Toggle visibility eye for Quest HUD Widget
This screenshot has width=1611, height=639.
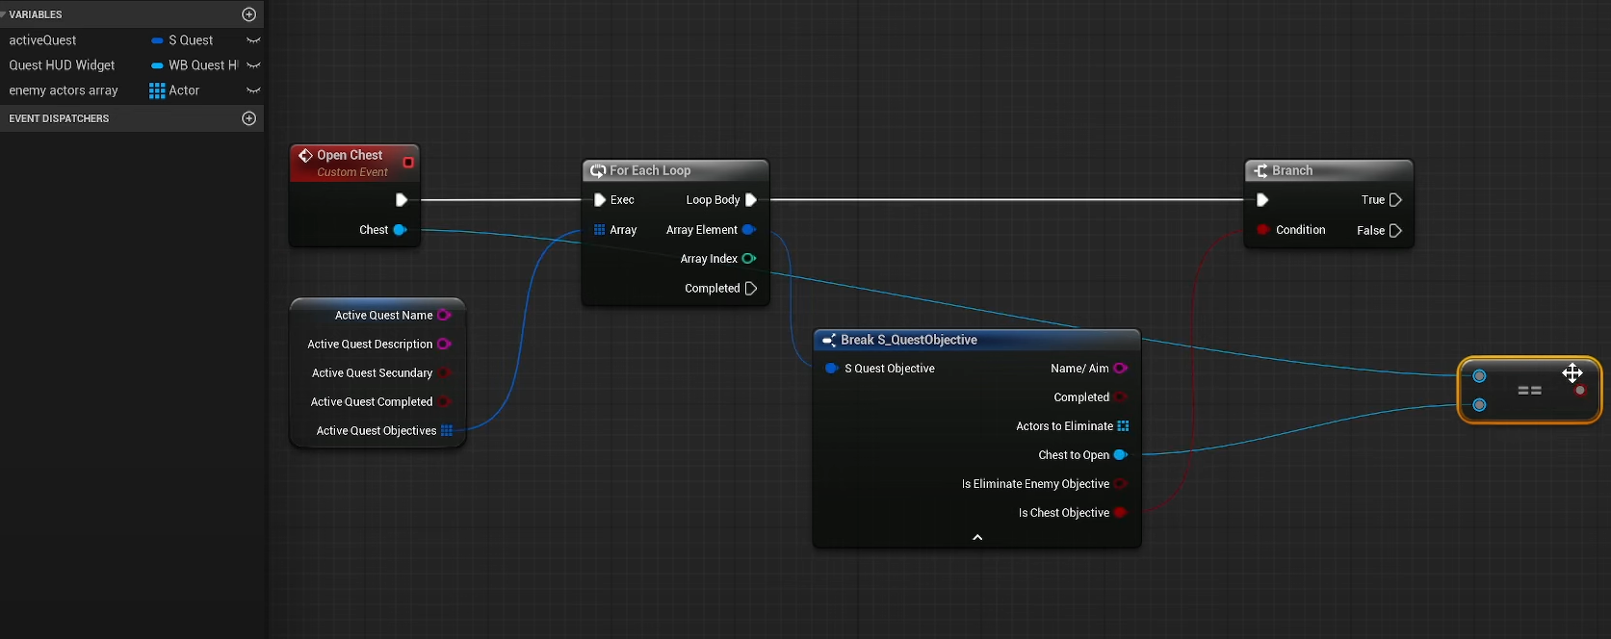(253, 65)
